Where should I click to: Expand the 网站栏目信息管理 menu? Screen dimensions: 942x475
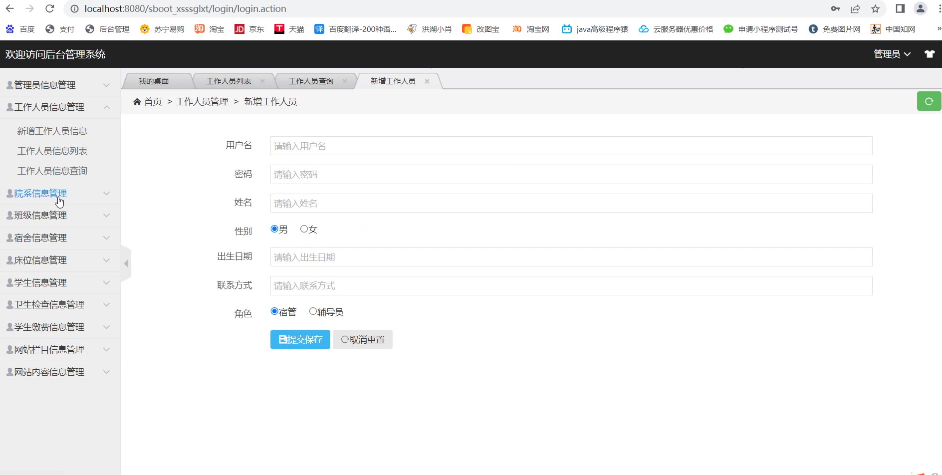point(60,350)
